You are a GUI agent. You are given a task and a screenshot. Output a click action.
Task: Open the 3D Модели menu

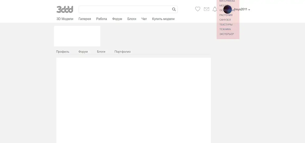(65, 19)
